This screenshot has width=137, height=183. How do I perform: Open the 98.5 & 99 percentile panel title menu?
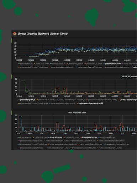tap(129, 77)
